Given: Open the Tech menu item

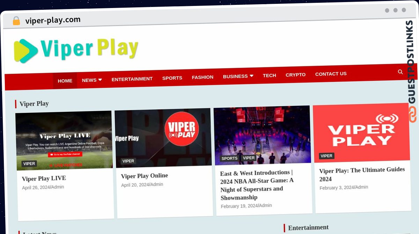Looking at the screenshot, I should (x=270, y=75).
